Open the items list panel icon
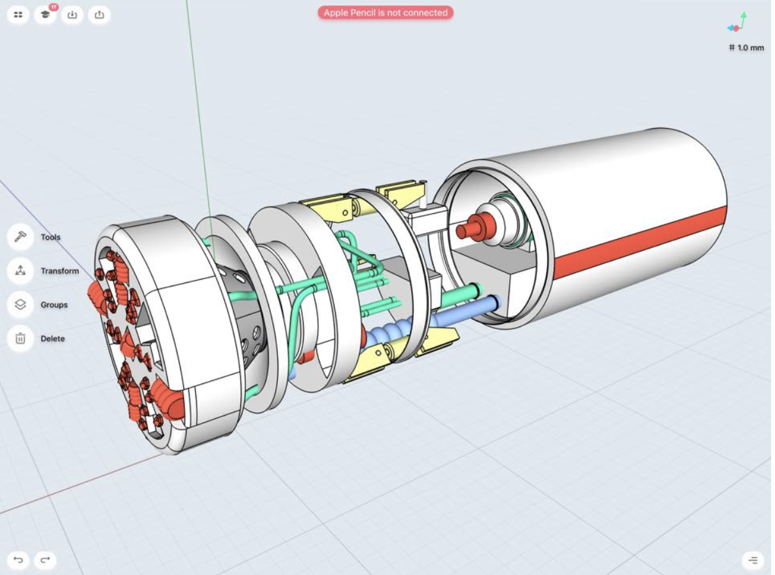775x575 pixels. 753,560
